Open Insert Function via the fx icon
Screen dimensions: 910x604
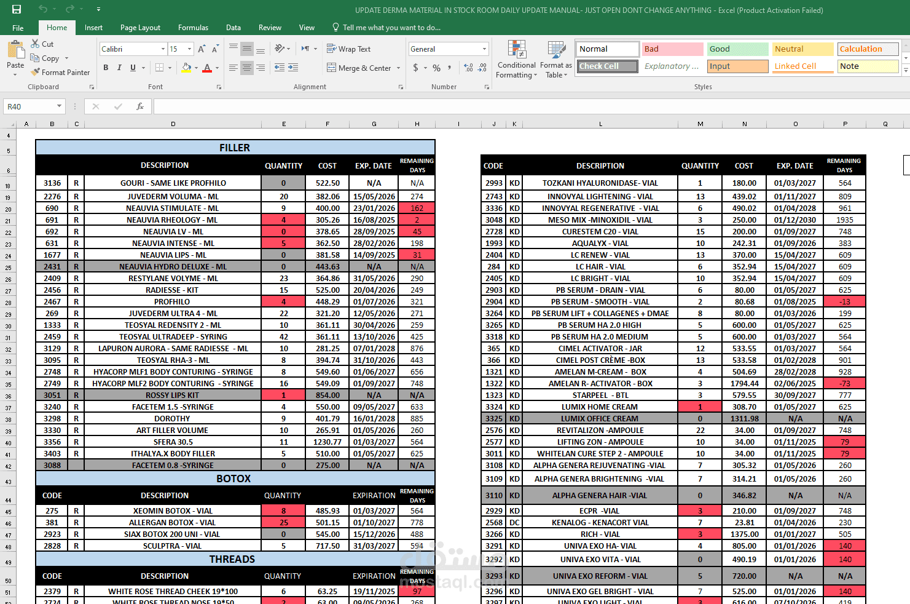point(140,106)
